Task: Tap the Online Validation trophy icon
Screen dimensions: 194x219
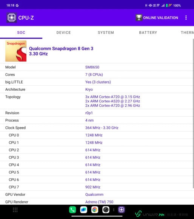Action: pos(139,18)
